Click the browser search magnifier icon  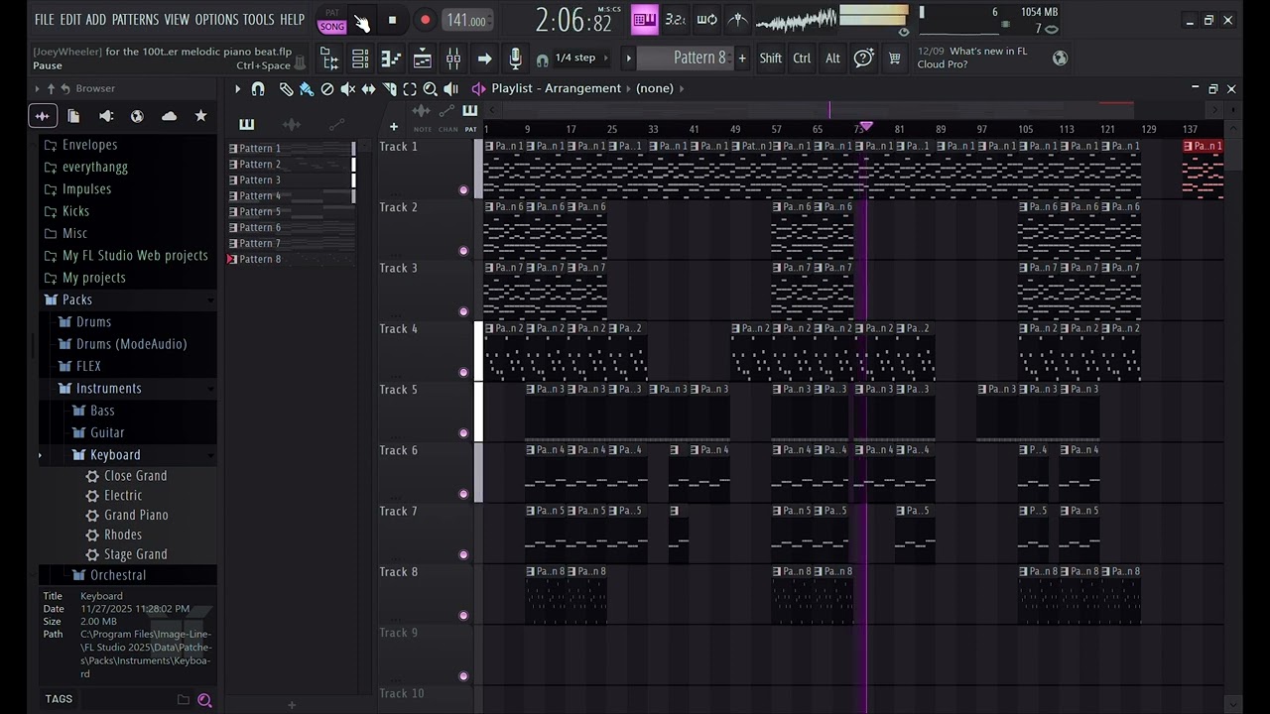click(x=204, y=700)
